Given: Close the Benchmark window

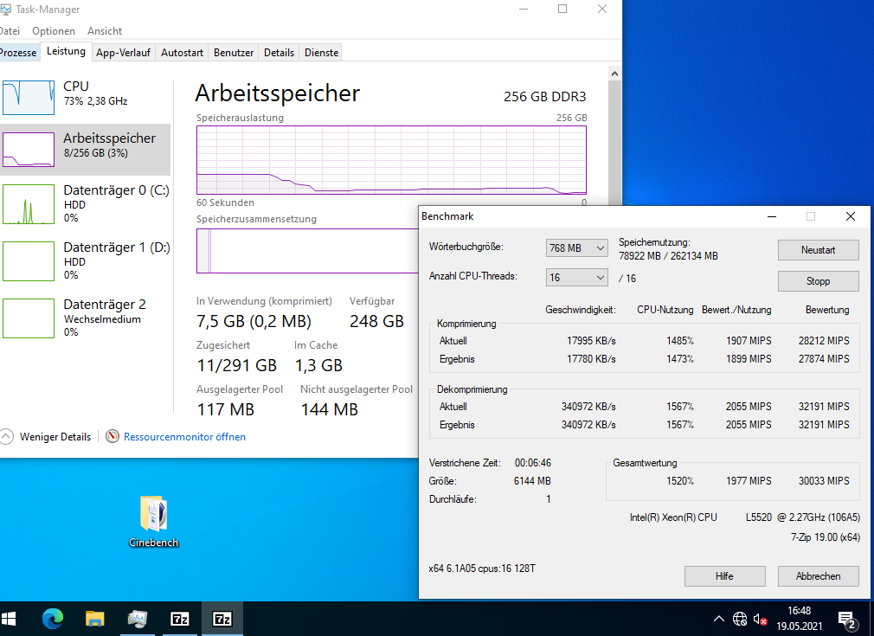Looking at the screenshot, I should click(850, 216).
